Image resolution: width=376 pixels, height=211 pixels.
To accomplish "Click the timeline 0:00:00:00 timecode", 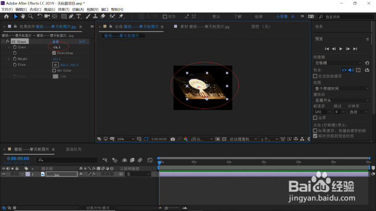I will click(x=18, y=159).
